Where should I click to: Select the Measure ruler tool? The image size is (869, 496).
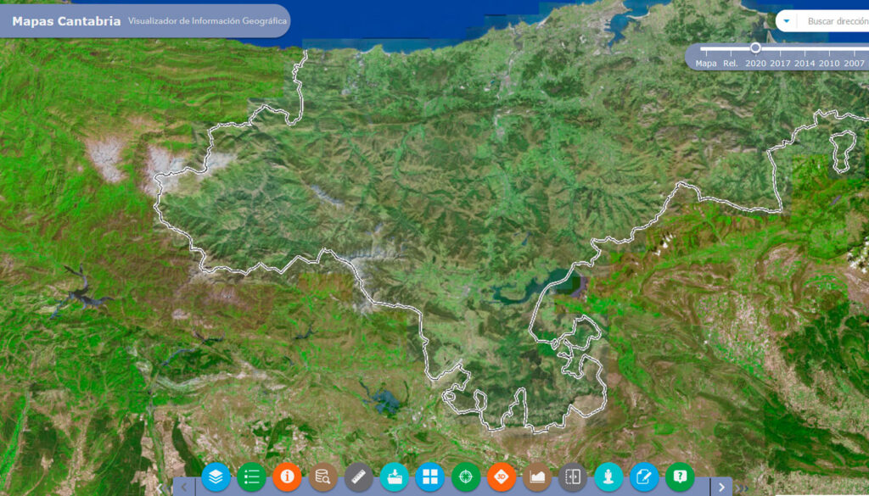359,476
